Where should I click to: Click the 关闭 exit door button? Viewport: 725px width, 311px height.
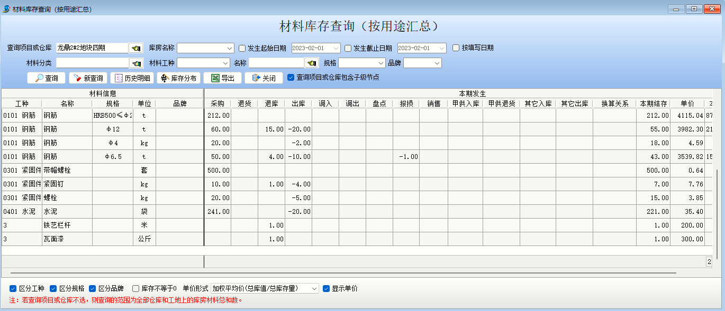point(264,78)
